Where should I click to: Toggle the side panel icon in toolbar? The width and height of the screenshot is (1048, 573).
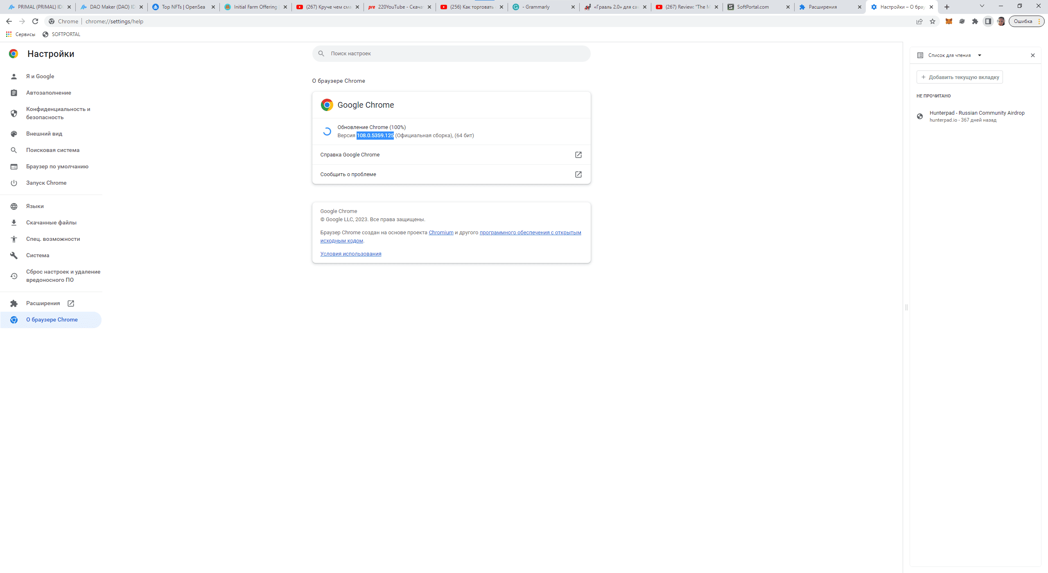988,21
